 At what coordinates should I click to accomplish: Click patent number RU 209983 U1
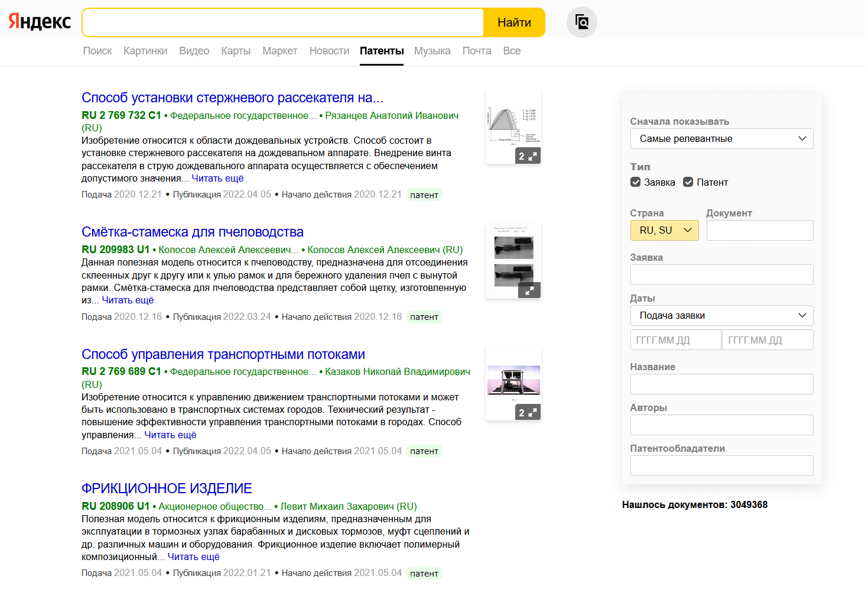(x=116, y=250)
